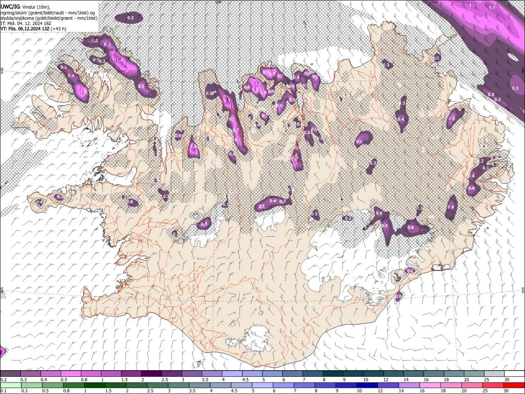Select the darkest purple swatch at 2 in upper legend
This screenshot has width=525, height=394.
coord(151,374)
